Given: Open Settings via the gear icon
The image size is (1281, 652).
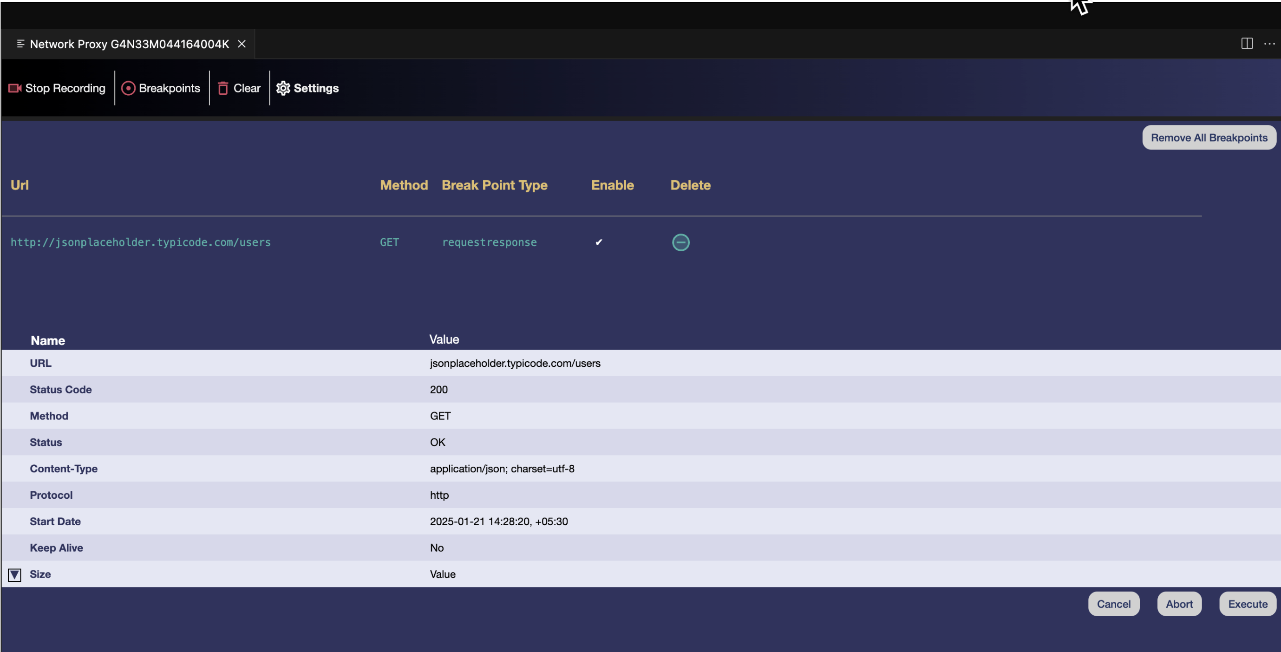Looking at the screenshot, I should click(283, 88).
